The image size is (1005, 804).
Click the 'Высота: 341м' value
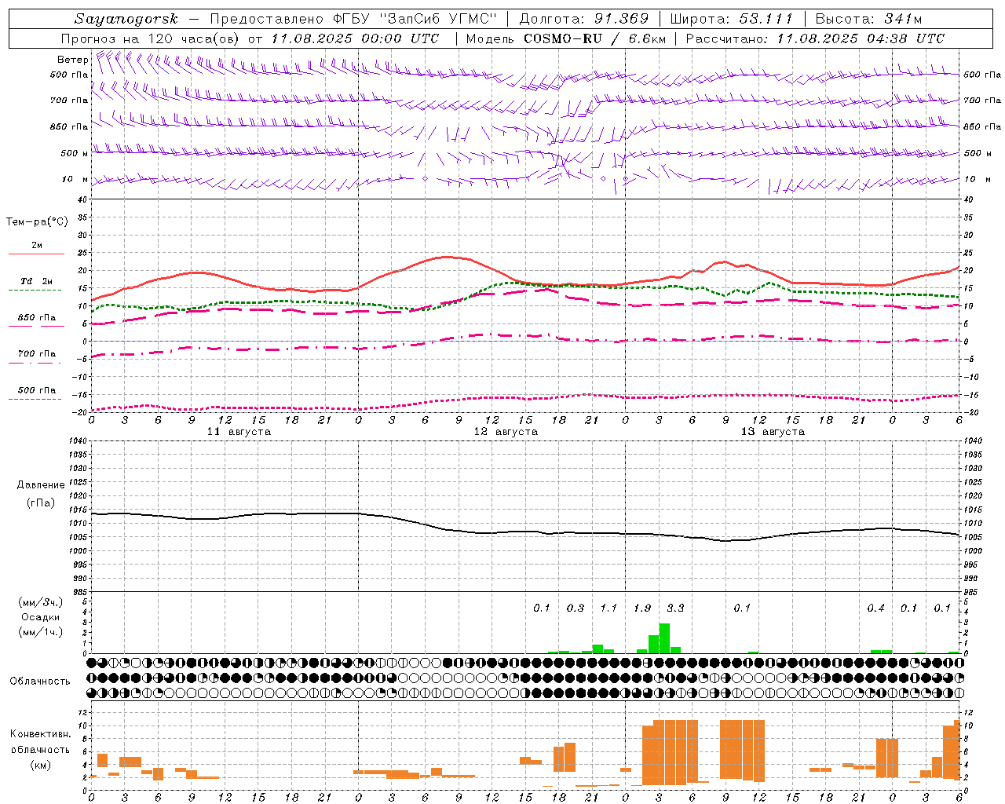pyautogui.click(x=868, y=19)
